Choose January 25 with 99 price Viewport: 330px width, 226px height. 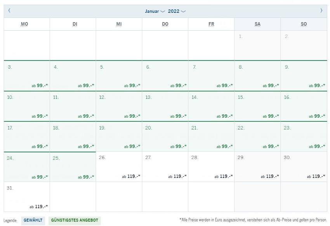pos(73,166)
